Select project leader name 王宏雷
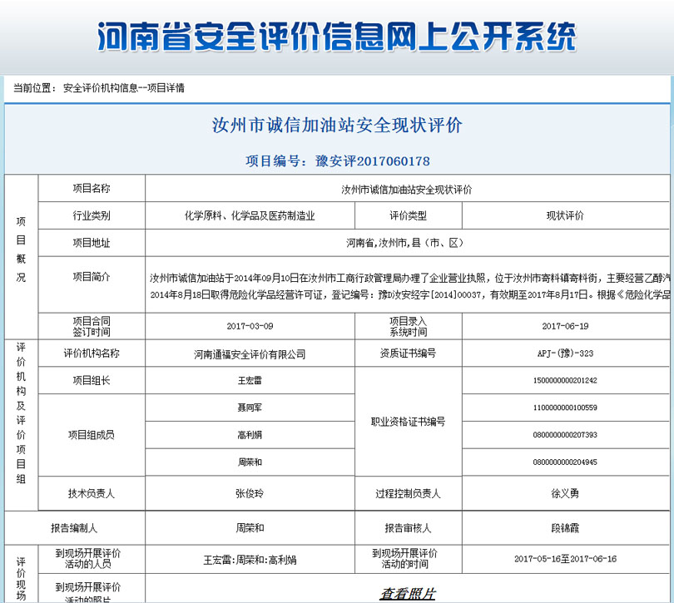 tap(250, 380)
